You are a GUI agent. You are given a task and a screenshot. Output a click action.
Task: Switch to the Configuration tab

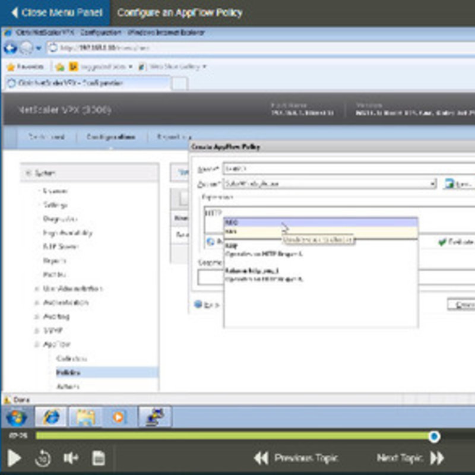point(111,137)
